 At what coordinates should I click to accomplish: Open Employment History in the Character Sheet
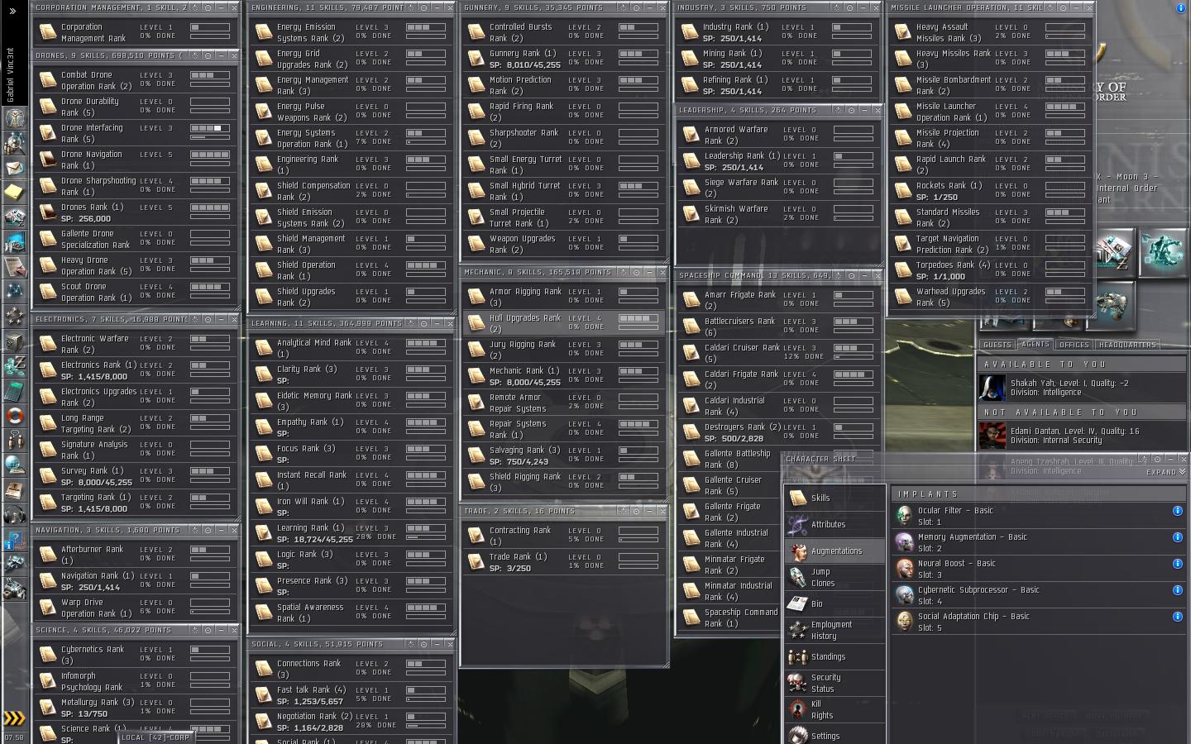click(835, 631)
